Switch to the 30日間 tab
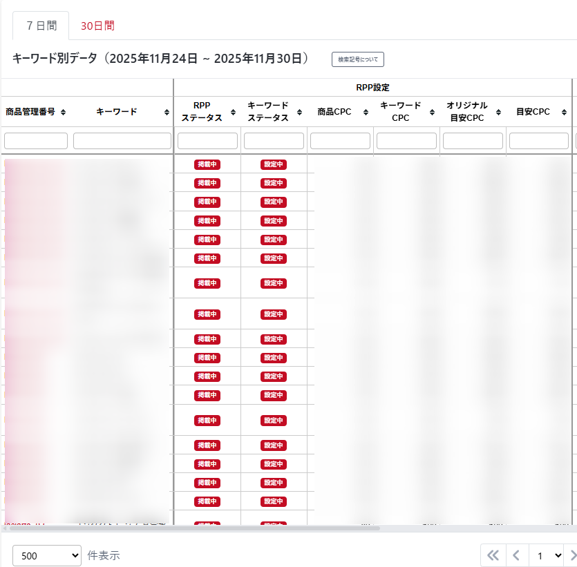Screen dimensions: 577x567 [x=97, y=26]
